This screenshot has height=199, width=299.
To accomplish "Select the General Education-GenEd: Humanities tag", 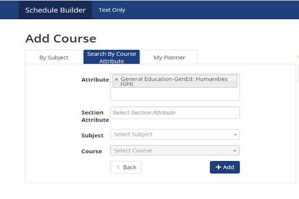I will (x=175, y=81).
